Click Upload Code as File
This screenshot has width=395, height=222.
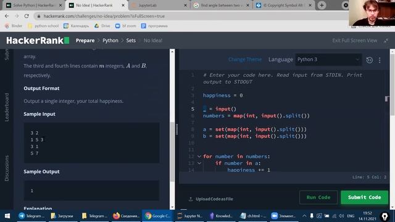(x=214, y=199)
